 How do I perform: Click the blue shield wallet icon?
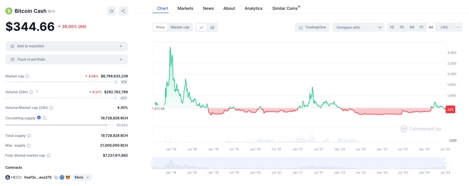tap(62, 177)
